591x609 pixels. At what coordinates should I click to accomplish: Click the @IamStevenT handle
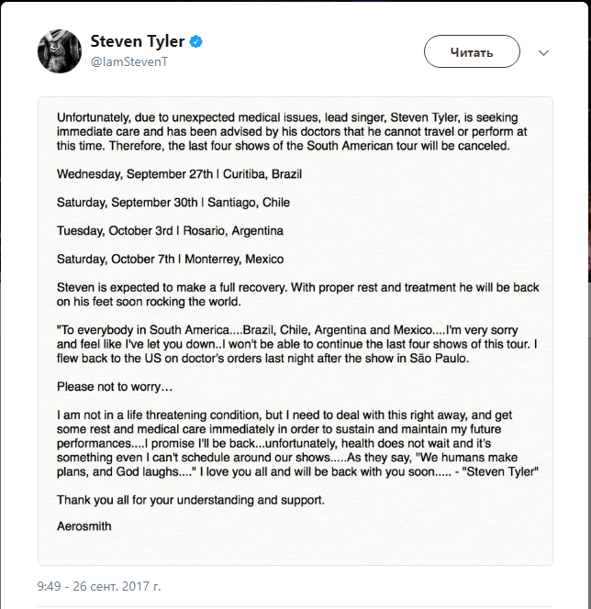coord(128,61)
